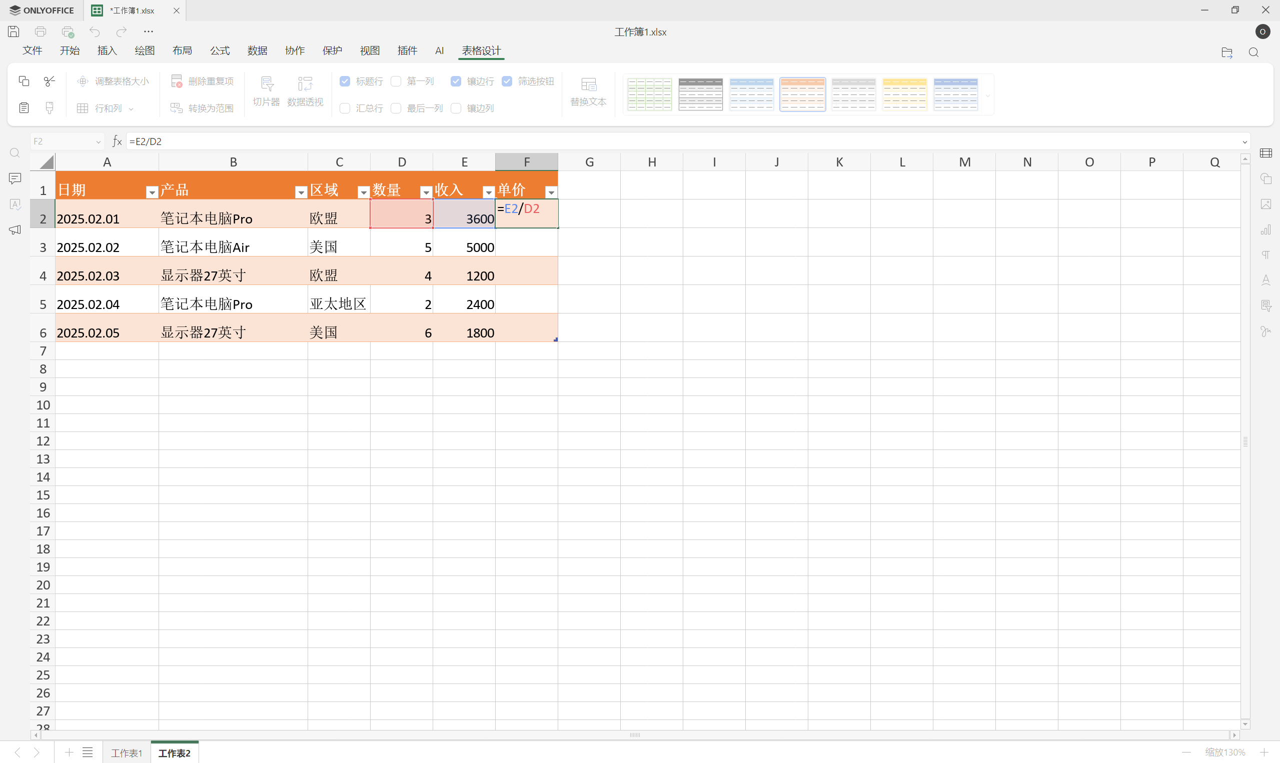1280x763 pixels.
Task: Click the Save icon
Action: pyautogui.click(x=13, y=31)
